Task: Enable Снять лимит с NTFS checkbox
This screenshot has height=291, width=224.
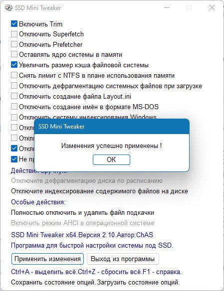Action: click(14, 75)
